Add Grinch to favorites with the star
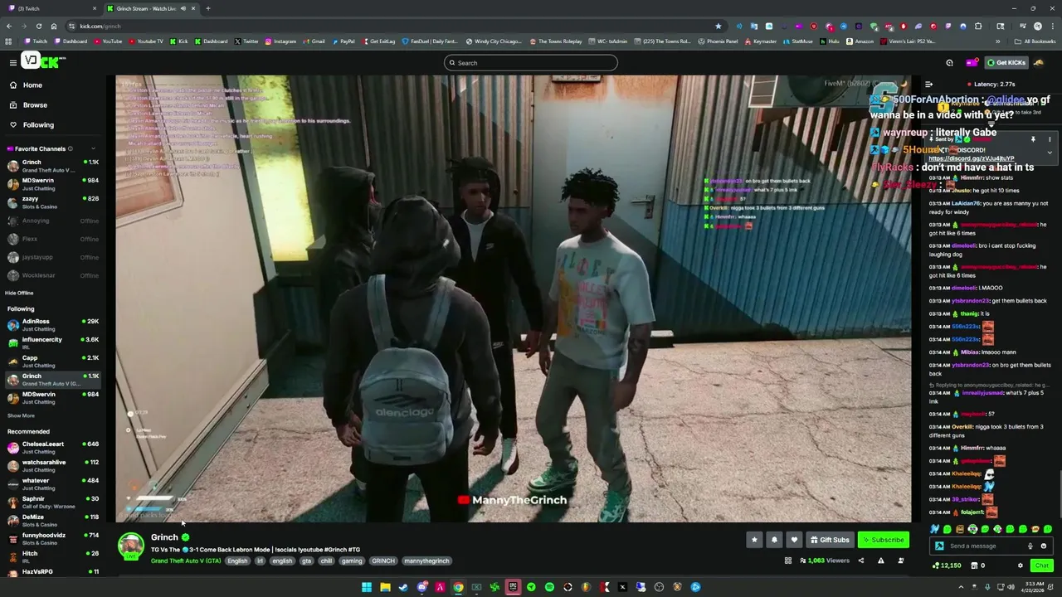This screenshot has height=597, width=1062. [754, 540]
